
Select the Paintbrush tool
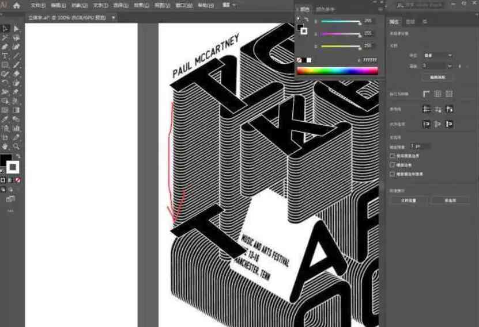pos(16,65)
